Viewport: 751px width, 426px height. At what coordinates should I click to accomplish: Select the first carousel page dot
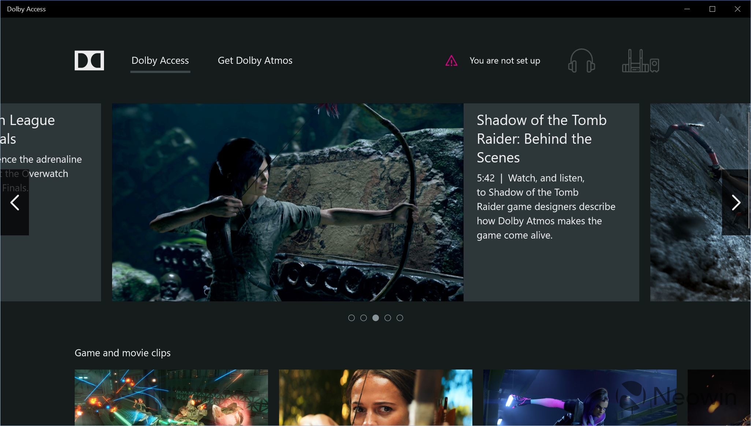tap(352, 318)
